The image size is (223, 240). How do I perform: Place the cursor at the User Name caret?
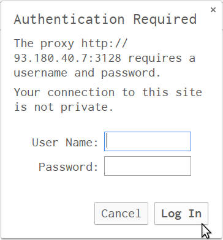pyautogui.click(x=107, y=141)
